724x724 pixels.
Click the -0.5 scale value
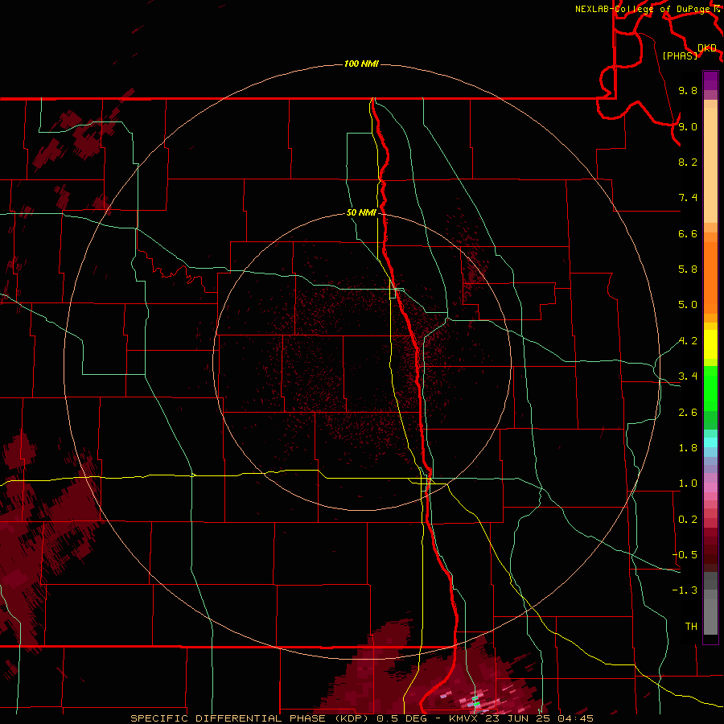coord(685,555)
